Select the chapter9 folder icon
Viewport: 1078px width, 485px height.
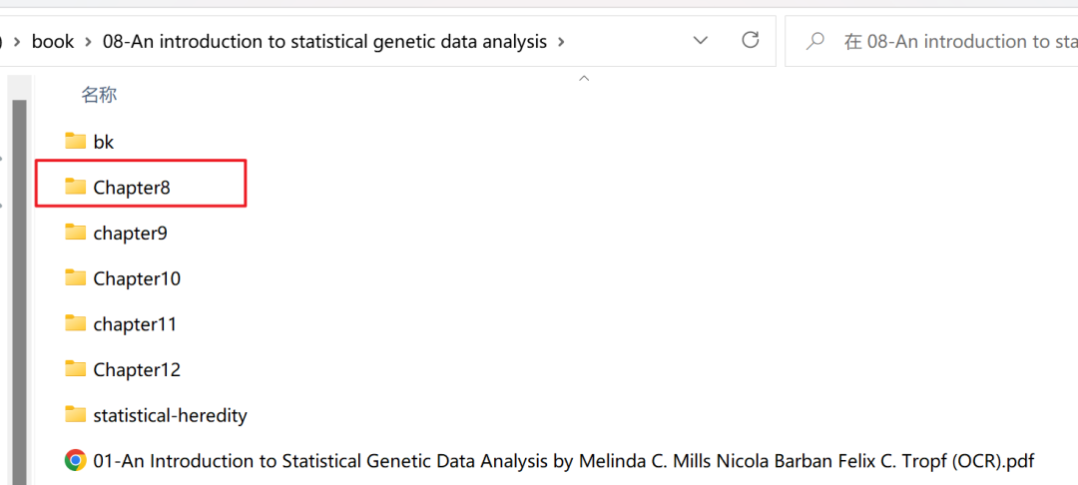coord(75,233)
